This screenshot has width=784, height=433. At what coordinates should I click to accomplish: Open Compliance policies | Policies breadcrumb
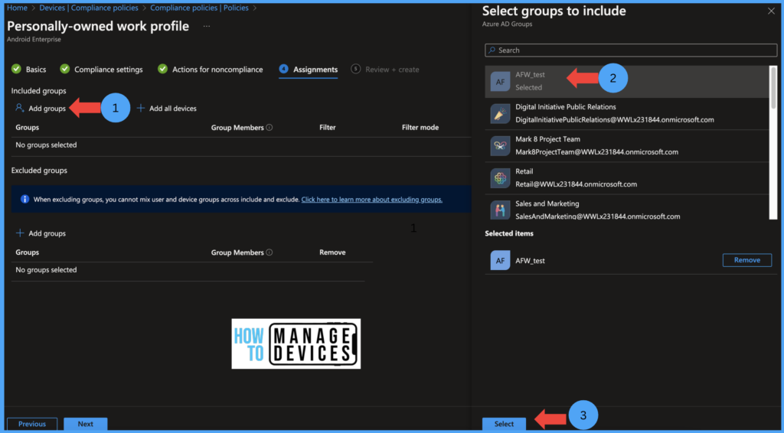[200, 8]
